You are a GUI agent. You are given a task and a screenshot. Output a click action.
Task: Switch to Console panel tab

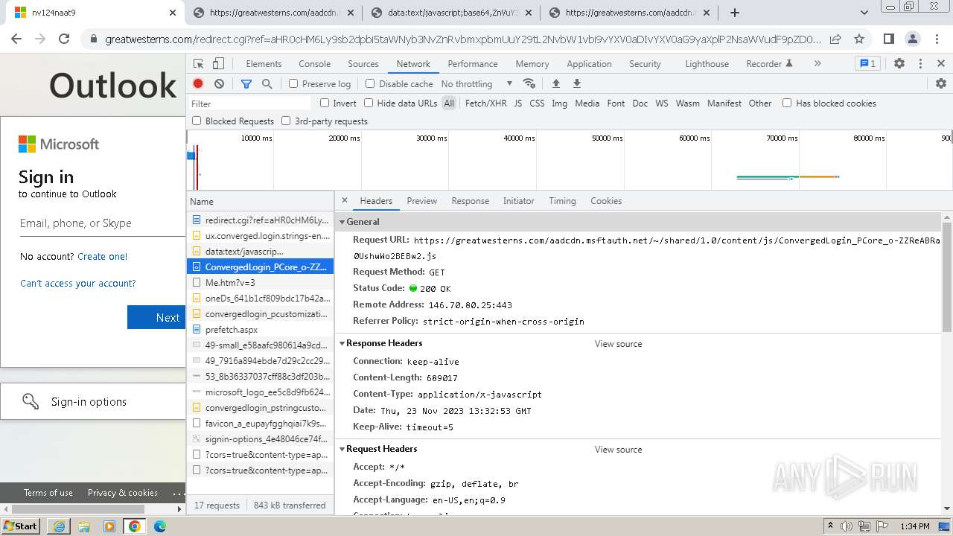tap(314, 64)
